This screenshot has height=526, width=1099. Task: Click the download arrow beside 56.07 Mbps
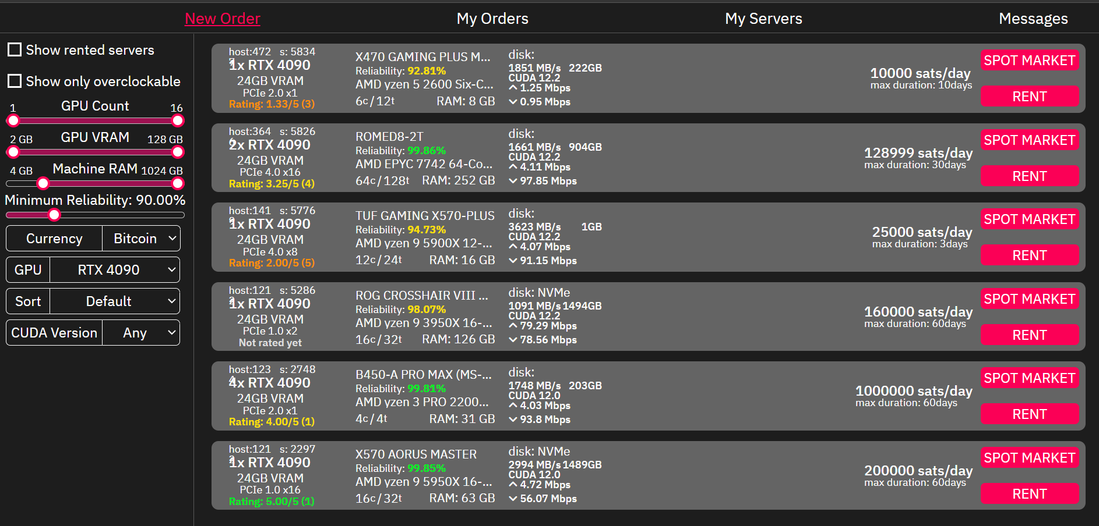pos(513,499)
